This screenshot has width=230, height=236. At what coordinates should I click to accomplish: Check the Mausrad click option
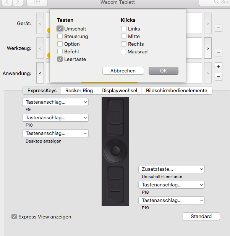[123, 51]
